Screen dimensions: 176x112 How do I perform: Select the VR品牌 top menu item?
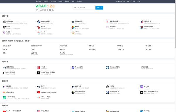[x=60, y=1]
